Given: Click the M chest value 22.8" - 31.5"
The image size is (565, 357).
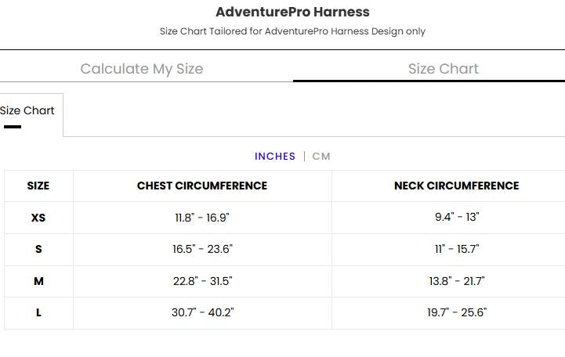Looking at the screenshot, I should pos(202,281).
